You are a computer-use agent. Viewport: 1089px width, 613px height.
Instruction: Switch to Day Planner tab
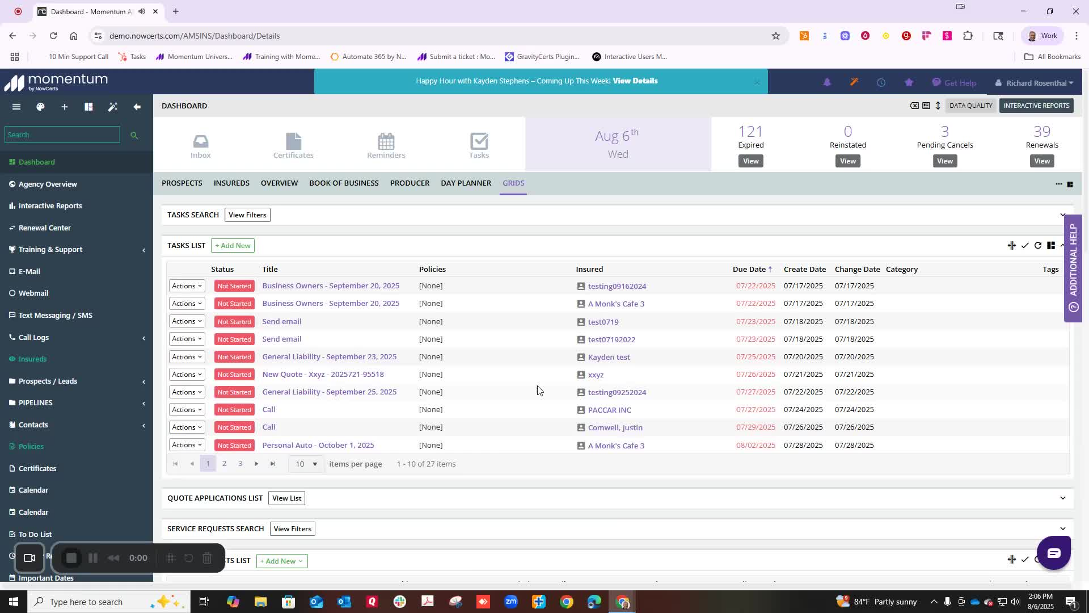pyautogui.click(x=466, y=183)
